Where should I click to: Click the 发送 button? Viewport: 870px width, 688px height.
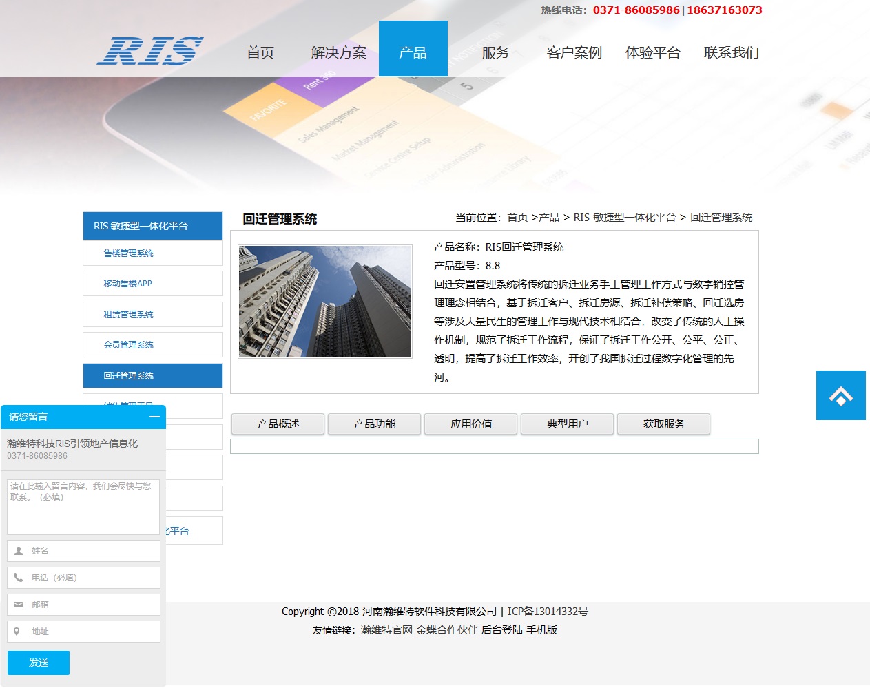(x=39, y=663)
